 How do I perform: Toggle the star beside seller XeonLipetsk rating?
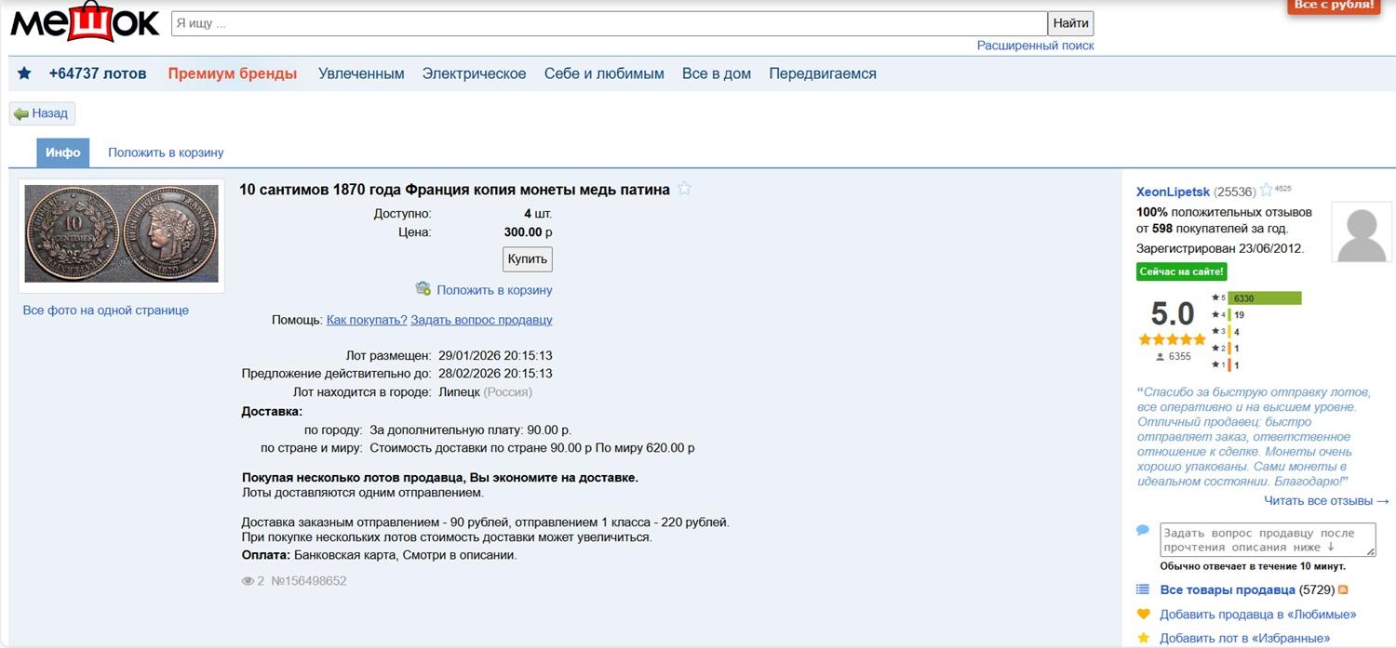[x=1266, y=192]
